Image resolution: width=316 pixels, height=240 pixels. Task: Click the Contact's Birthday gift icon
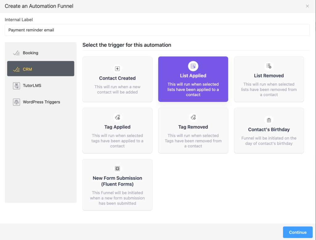[269, 120]
